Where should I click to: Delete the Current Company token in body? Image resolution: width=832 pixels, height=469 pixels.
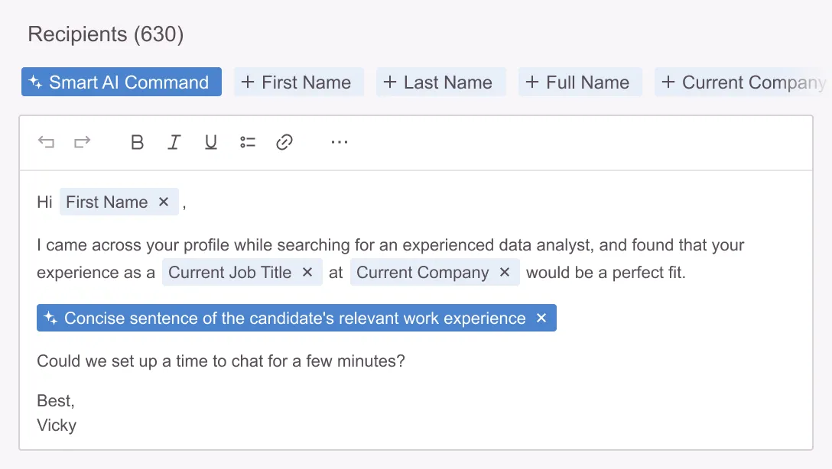coord(504,272)
